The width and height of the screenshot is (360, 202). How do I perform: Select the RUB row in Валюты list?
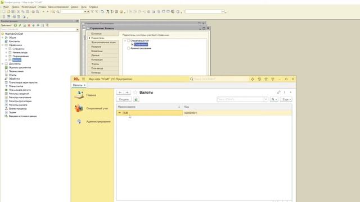pyautogui.click(x=204, y=113)
